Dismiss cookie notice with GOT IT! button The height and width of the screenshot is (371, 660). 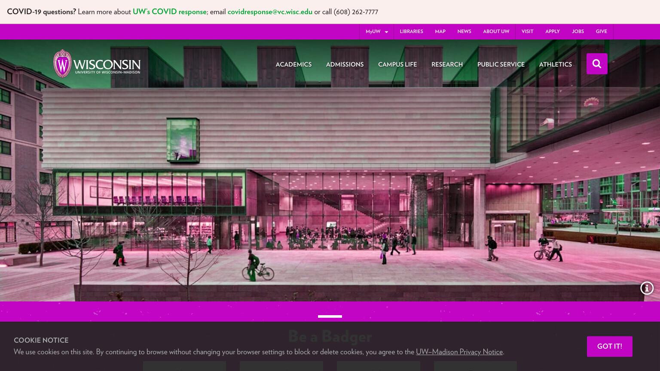point(609,347)
